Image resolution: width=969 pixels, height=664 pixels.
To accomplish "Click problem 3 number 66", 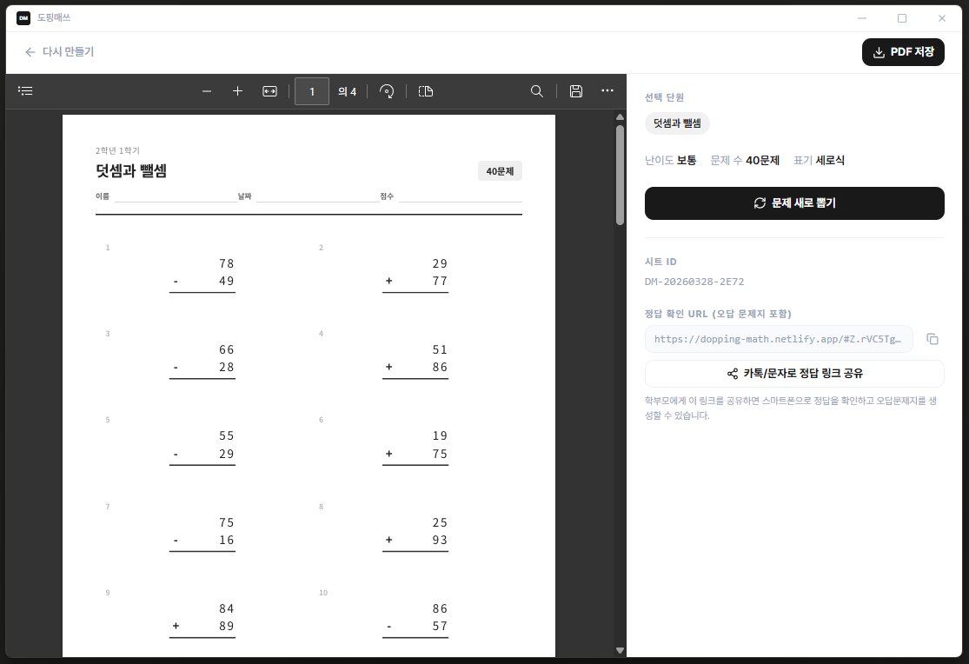I will [x=226, y=349].
